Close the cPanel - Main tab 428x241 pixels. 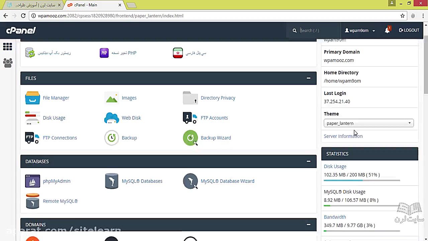[120, 5]
